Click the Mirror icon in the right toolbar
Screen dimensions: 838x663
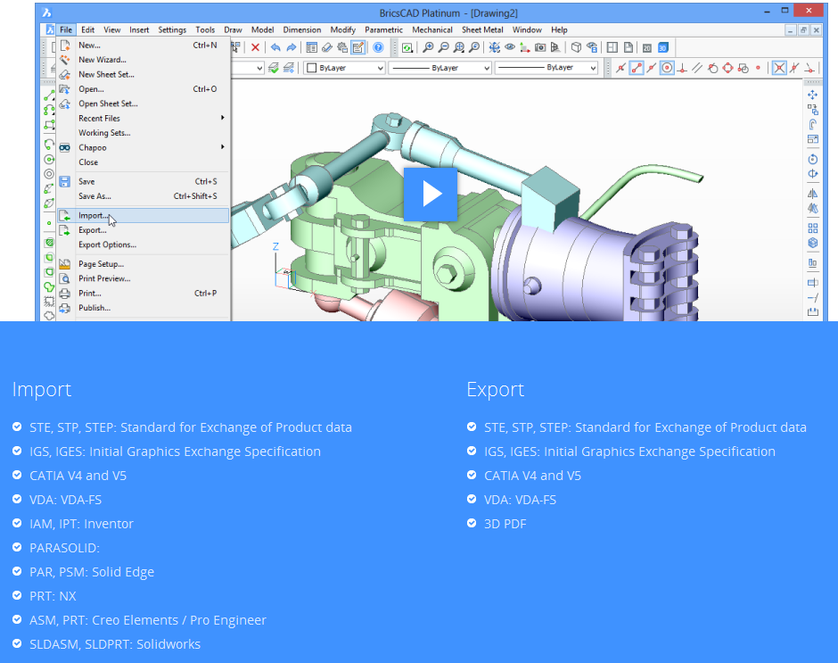tap(813, 194)
